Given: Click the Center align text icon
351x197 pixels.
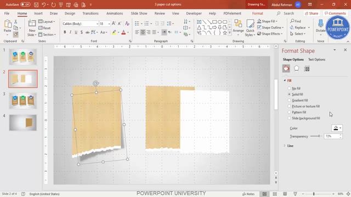Looking at the screenshot, I should tap(143, 32).
